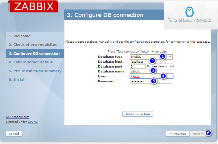Click the 'Press Test connection button when done' text

coord(138,52)
